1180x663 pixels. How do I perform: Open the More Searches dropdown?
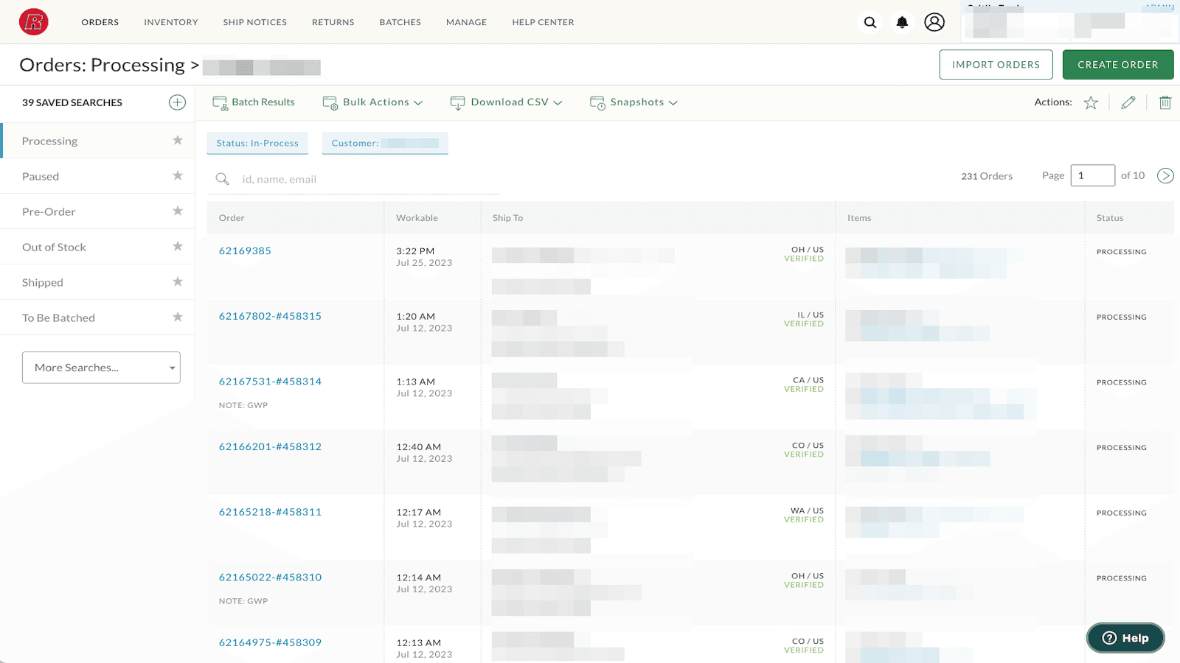(x=101, y=368)
